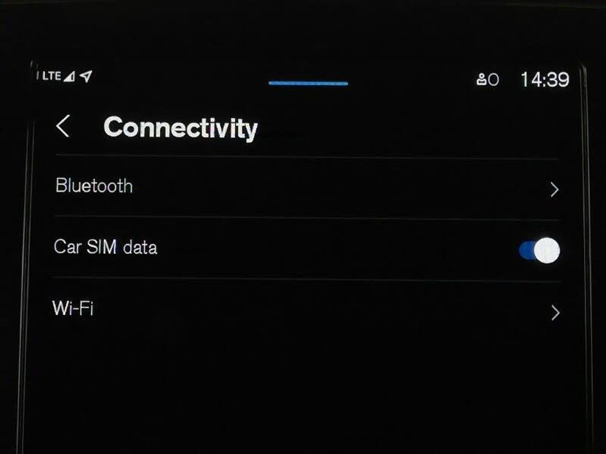Open the Bluetooth menu item
The width and height of the screenshot is (606, 454).
tap(94, 186)
